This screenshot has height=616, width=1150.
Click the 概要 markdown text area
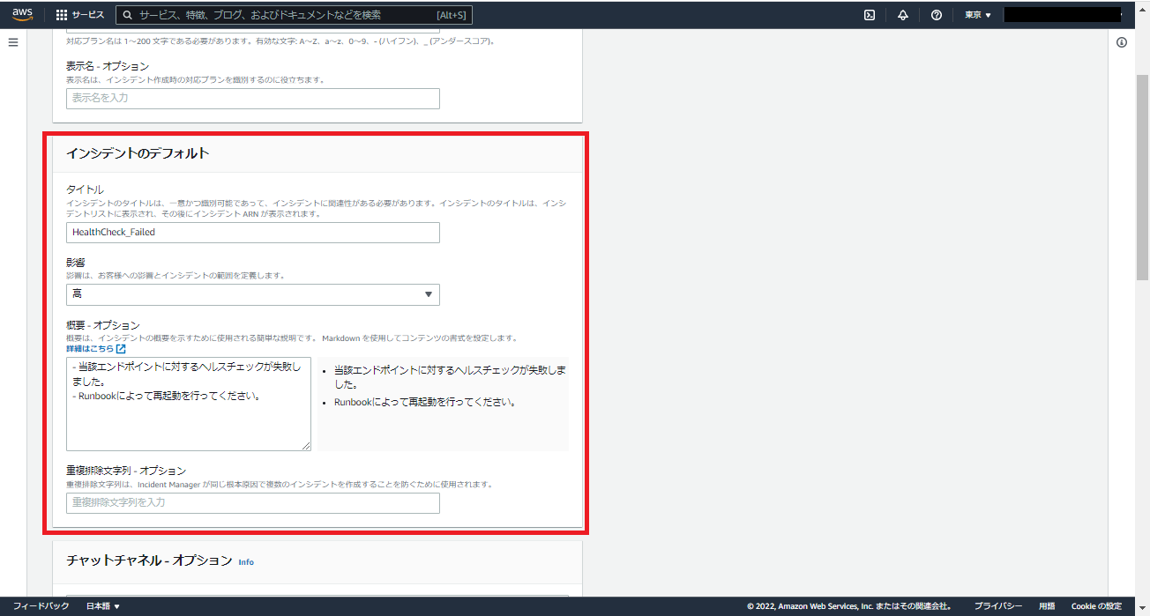tap(189, 404)
